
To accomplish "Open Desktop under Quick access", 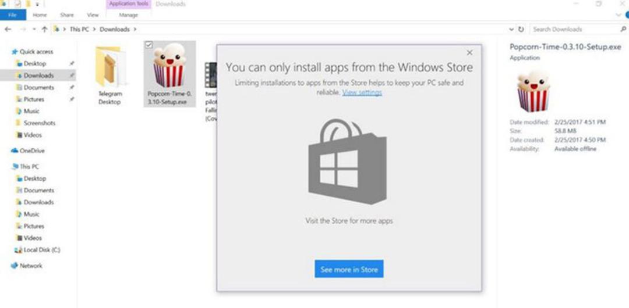I will click(35, 63).
